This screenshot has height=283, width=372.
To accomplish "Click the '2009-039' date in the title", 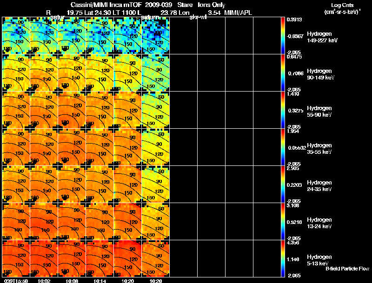I will click(158, 5).
